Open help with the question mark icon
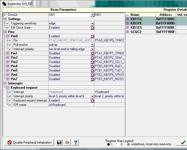This screenshot has width=187, height=150. [x=75, y=142]
